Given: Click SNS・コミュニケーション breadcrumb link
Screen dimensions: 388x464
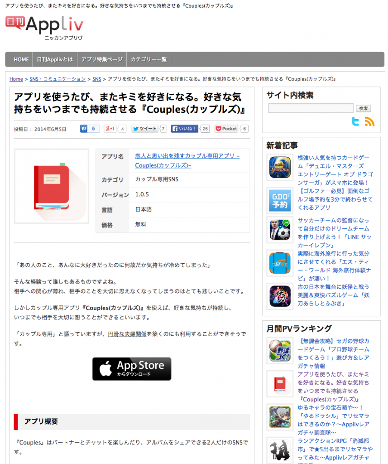Looking at the screenshot, I should [x=57, y=79].
